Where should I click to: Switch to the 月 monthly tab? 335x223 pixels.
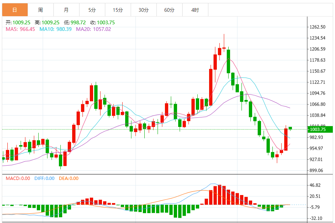pos(66,10)
